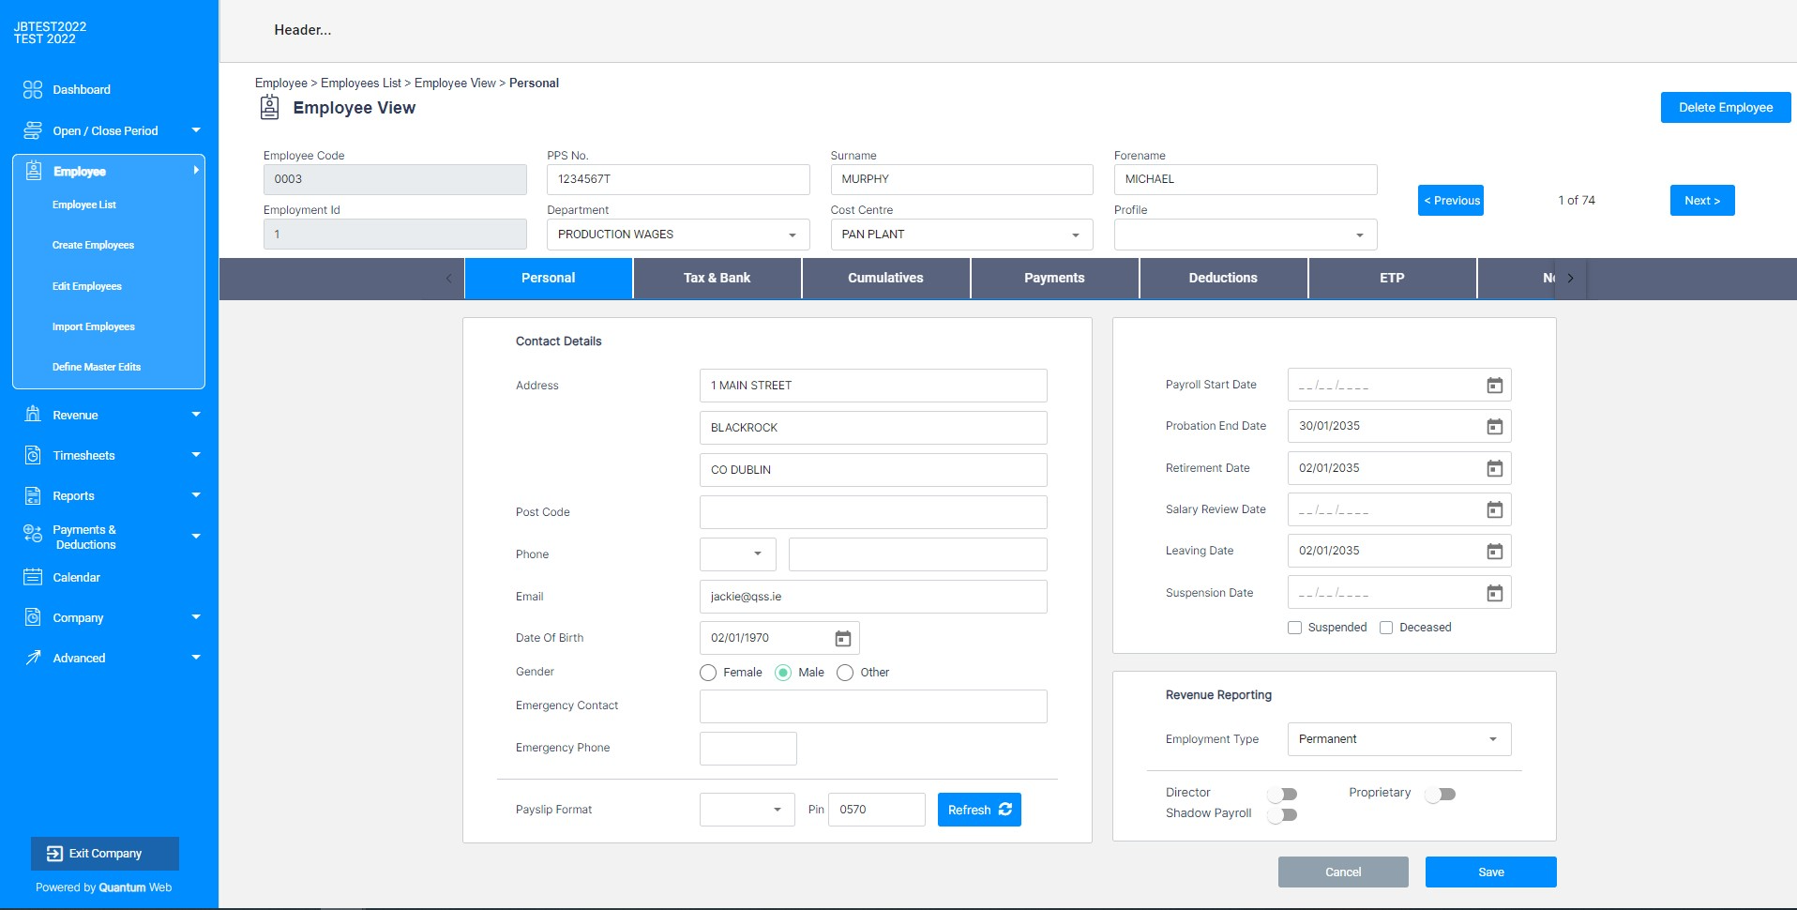Select the Female gender radio button

click(x=708, y=673)
